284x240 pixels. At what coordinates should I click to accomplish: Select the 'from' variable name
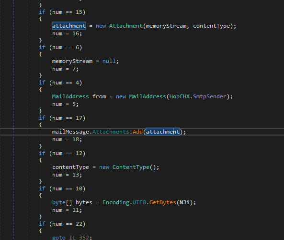(99, 96)
